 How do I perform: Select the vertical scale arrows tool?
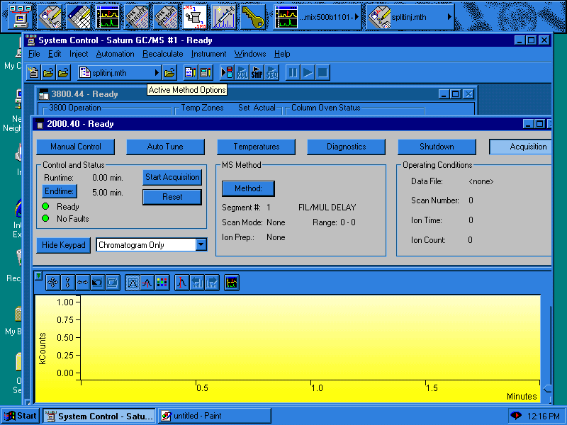68,283
